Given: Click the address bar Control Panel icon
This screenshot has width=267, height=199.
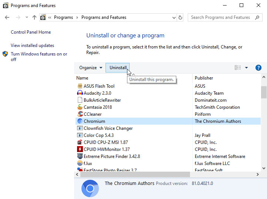Looking at the screenshot, I should [x=43, y=17].
